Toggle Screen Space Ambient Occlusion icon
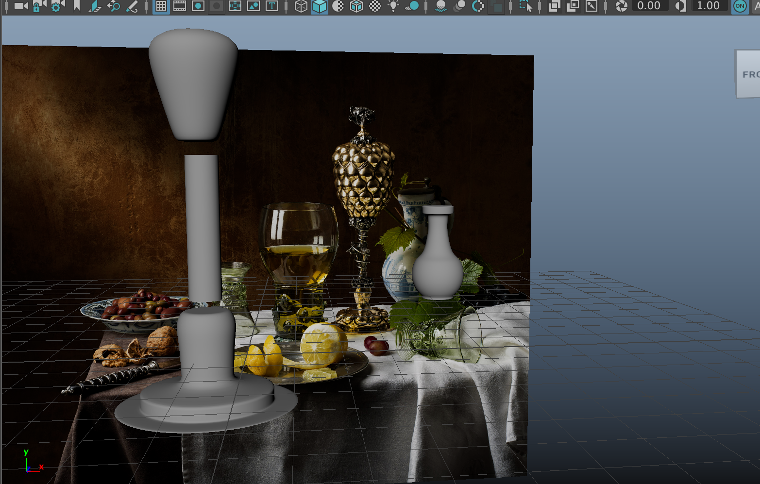This screenshot has height=484, width=760. [441, 6]
